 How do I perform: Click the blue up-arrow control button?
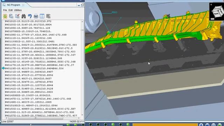pyautogui.click(x=201, y=125)
